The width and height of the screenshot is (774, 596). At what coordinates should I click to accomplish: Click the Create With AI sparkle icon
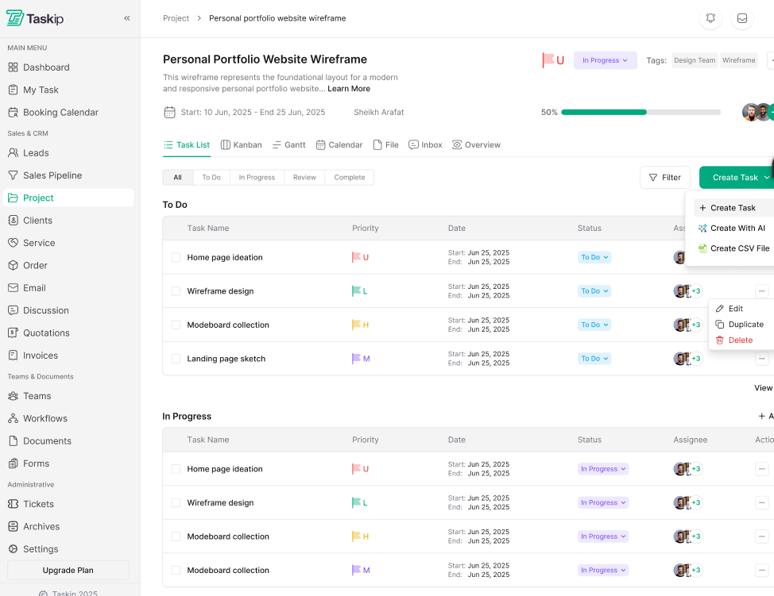[x=702, y=229]
